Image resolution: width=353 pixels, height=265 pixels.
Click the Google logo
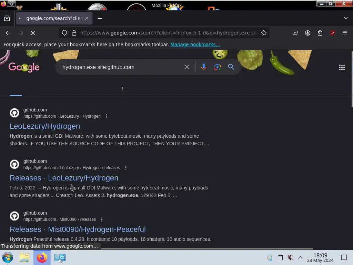tap(24, 67)
